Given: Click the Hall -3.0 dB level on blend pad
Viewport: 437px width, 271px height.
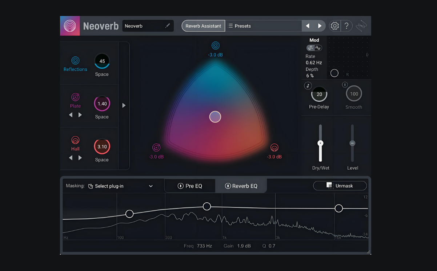Looking at the screenshot, I should point(274,157).
